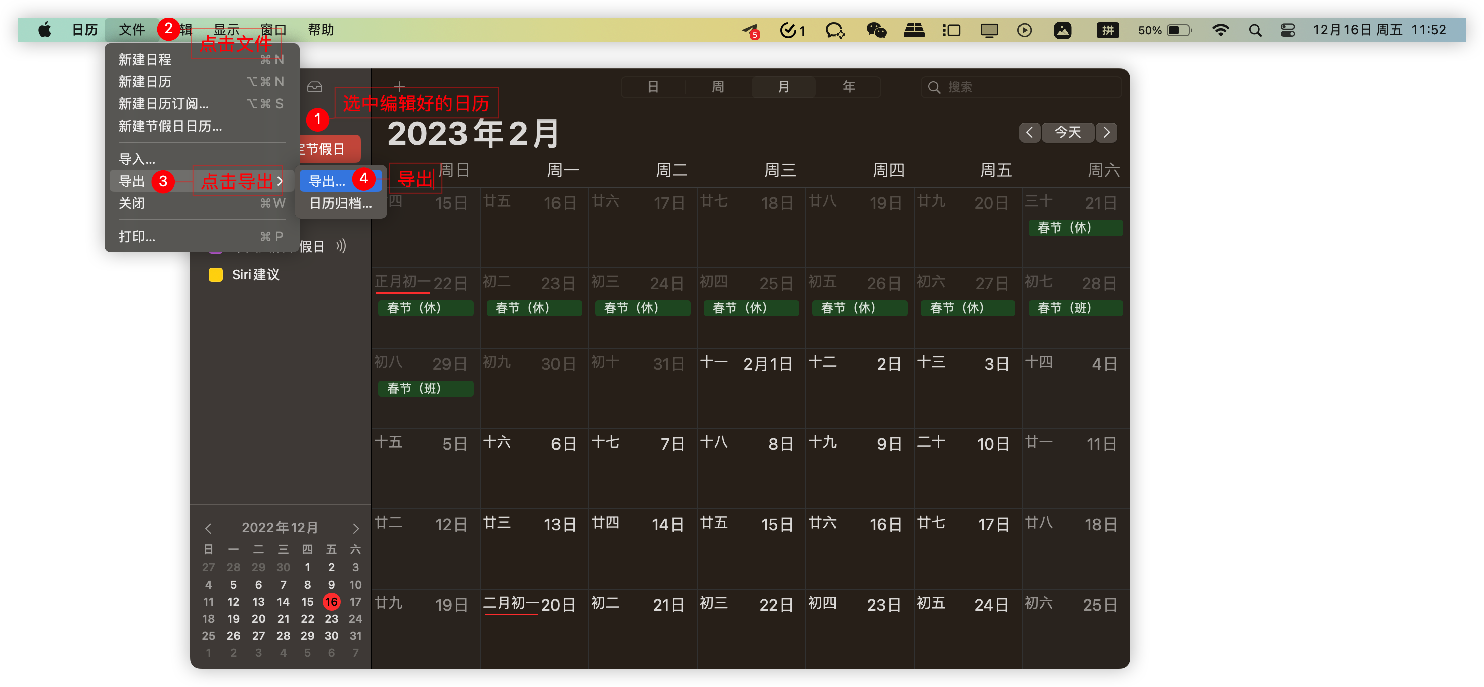The height and width of the screenshot is (687, 1484).
Task: Open Control Center icon in menu bar
Action: coord(1287,30)
